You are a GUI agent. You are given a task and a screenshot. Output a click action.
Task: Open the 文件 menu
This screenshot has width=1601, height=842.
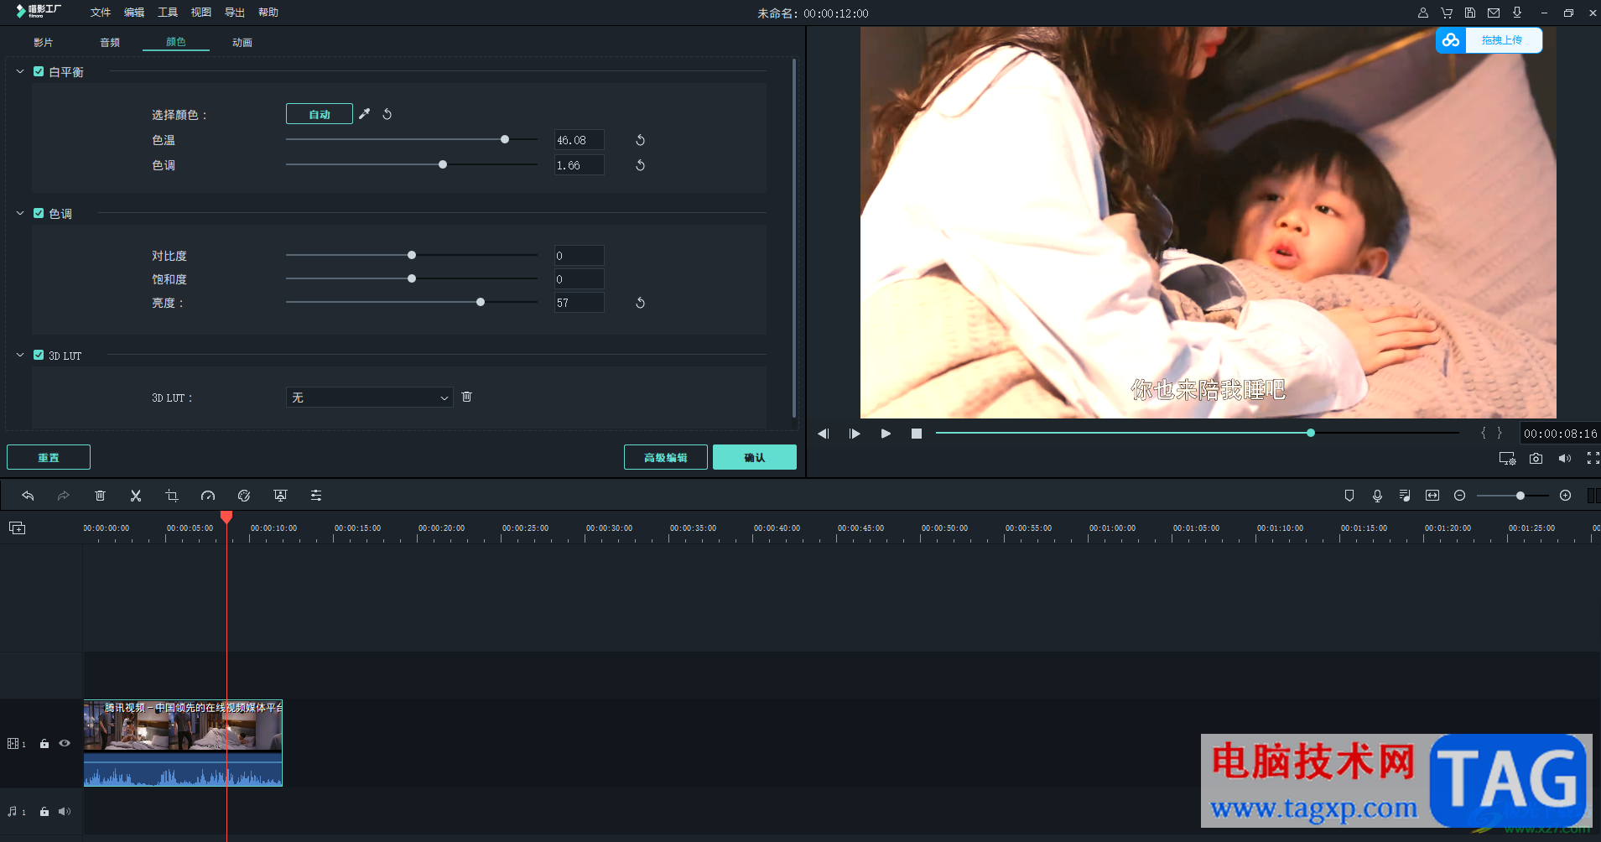pyautogui.click(x=101, y=13)
